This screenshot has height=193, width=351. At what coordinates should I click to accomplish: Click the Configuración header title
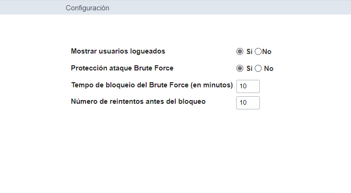pyautogui.click(x=87, y=8)
